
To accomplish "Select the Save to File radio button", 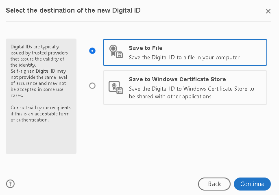I will tap(92, 51).
